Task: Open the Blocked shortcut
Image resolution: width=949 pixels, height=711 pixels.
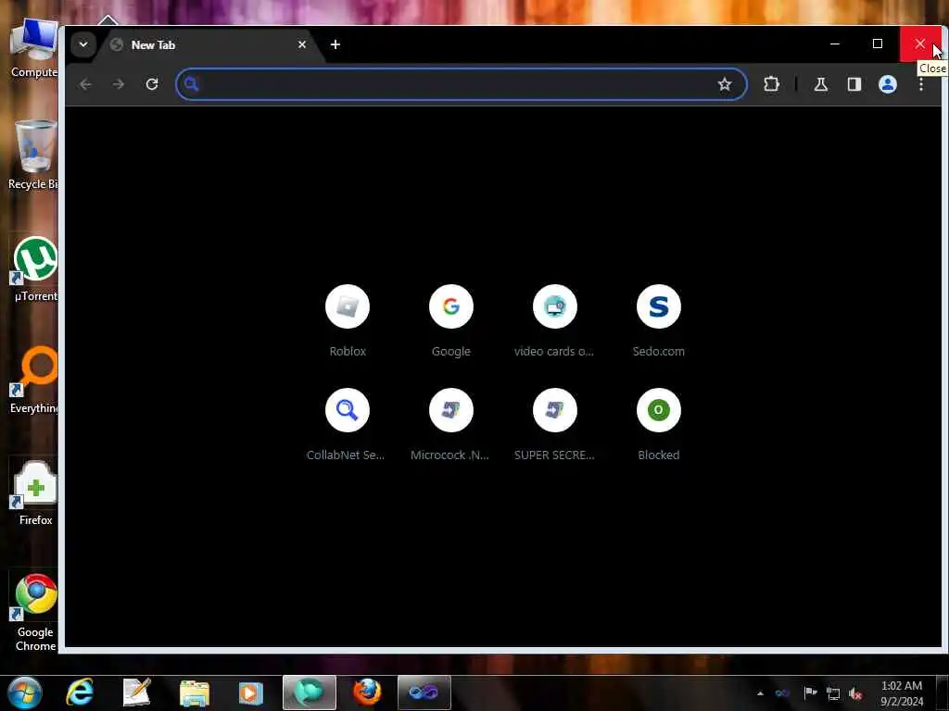Action: point(659,425)
